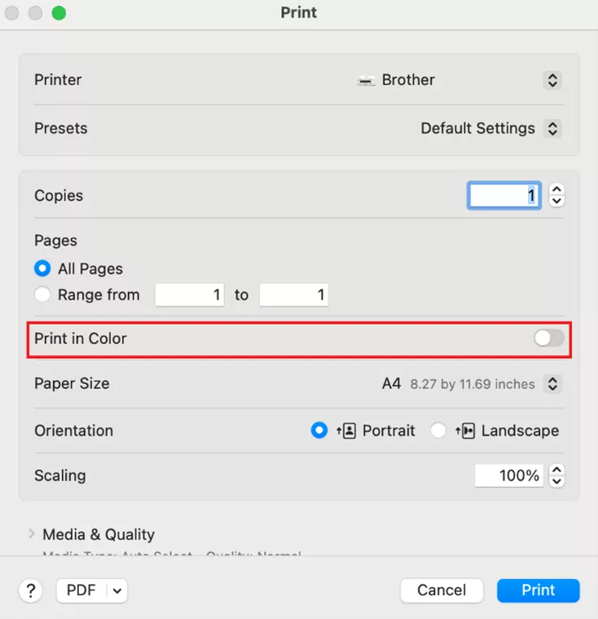
Task: Click the Default Settings preset text
Action: [x=477, y=128]
